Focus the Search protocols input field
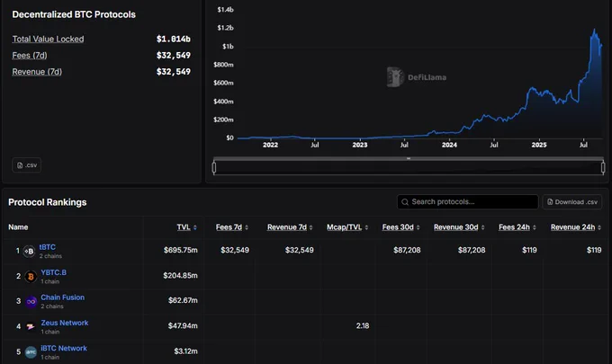This screenshot has height=364, width=612. 468,202
